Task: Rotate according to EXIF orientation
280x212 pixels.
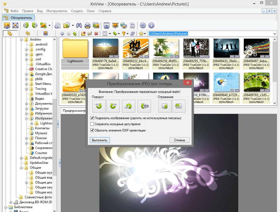Action: point(144,106)
